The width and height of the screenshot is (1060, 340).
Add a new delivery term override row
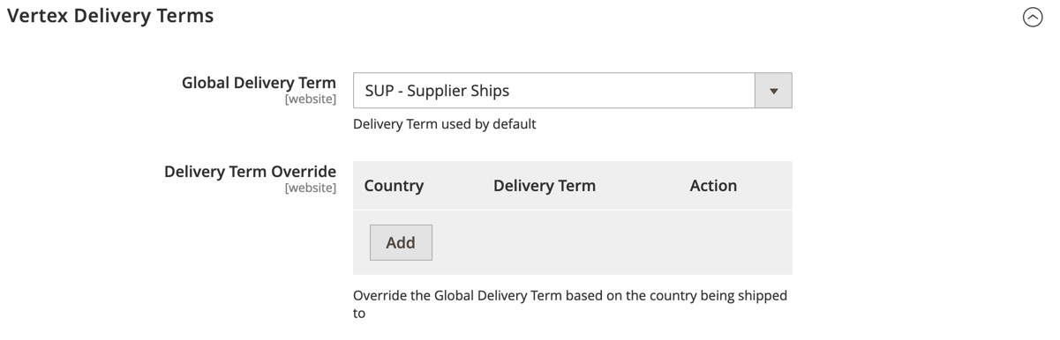pos(401,242)
